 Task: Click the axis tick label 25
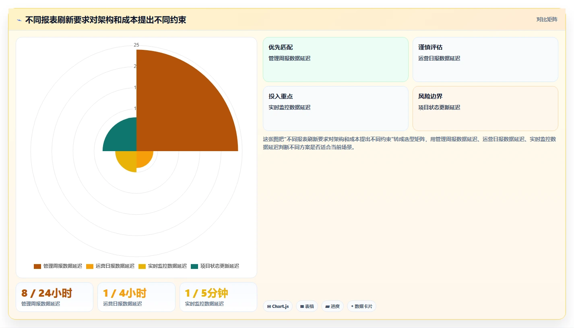point(136,45)
